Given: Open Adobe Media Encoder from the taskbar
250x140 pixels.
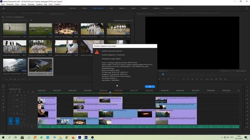Looking at the screenshot, I should [86, 137].
